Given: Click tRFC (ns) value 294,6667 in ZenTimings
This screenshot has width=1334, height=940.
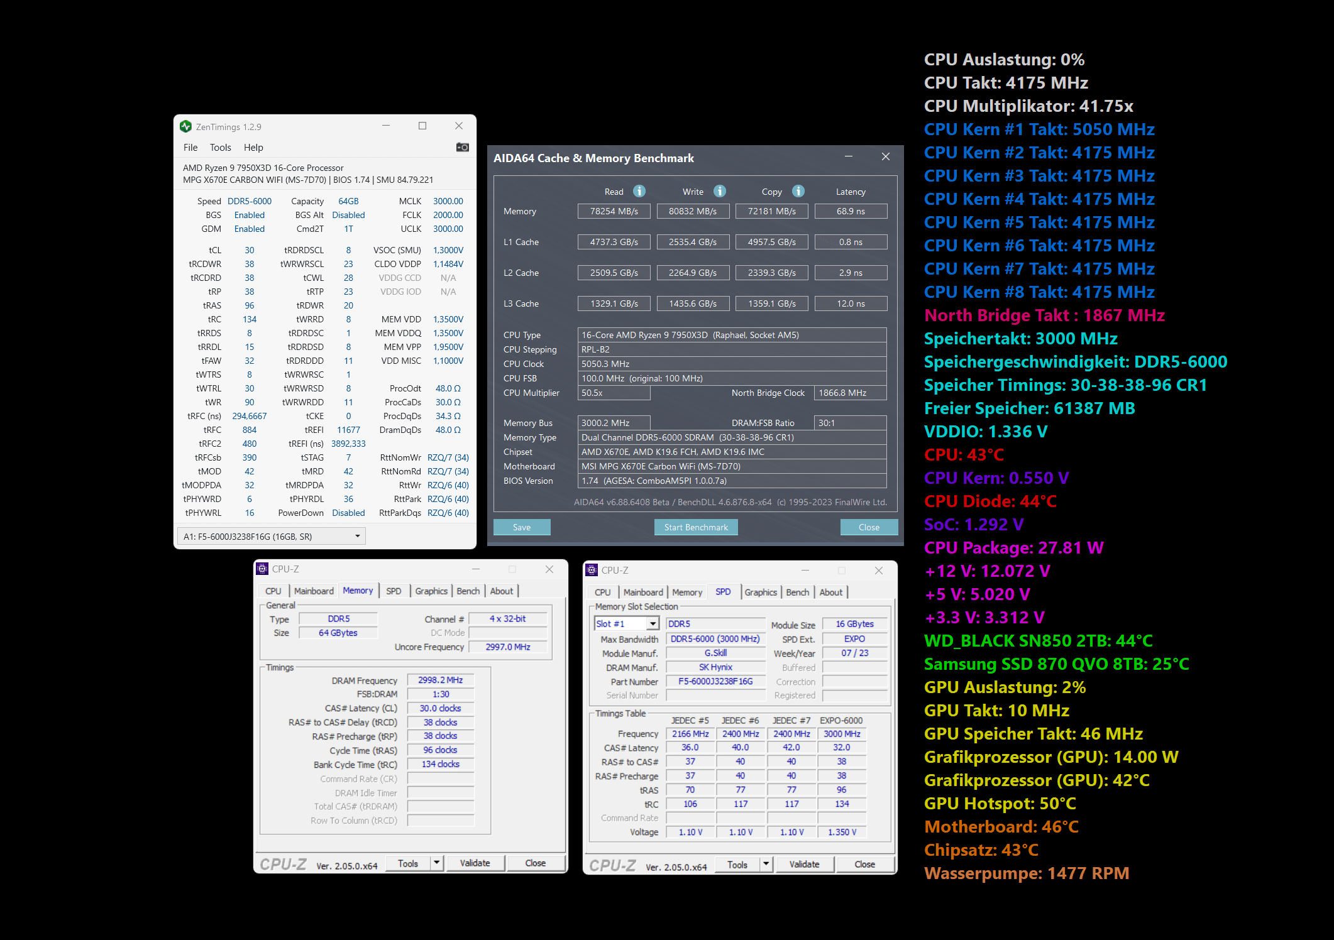Looking at the screenshot, I should coord(250,416).
